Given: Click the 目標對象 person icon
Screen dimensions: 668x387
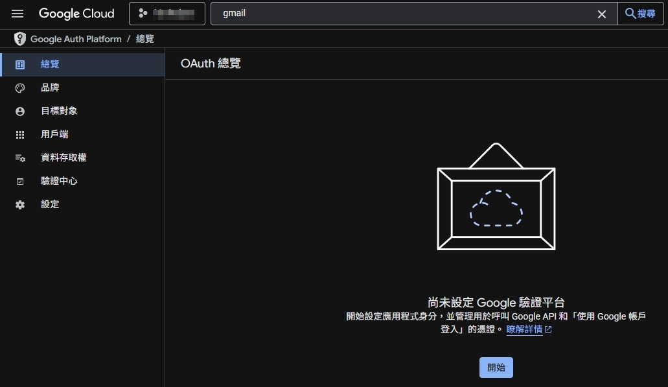Looking at the screenshot, I should click(x=20, y=111).
